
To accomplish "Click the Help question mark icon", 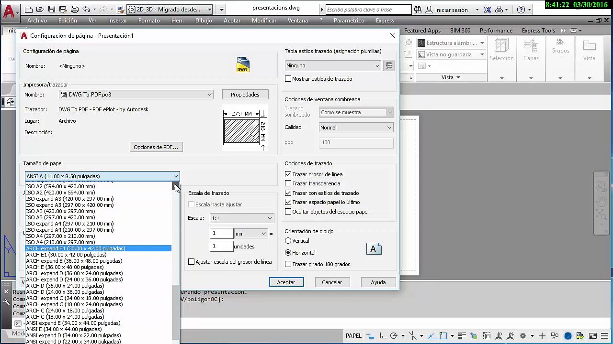I will (521, 10).
